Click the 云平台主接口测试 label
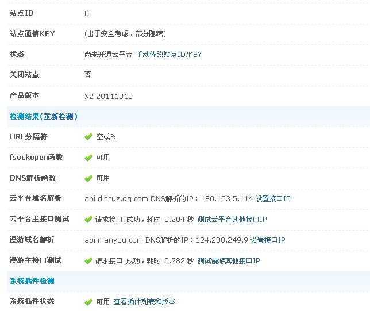The height and width of the screenshot is (311, 370). [40, 219]
